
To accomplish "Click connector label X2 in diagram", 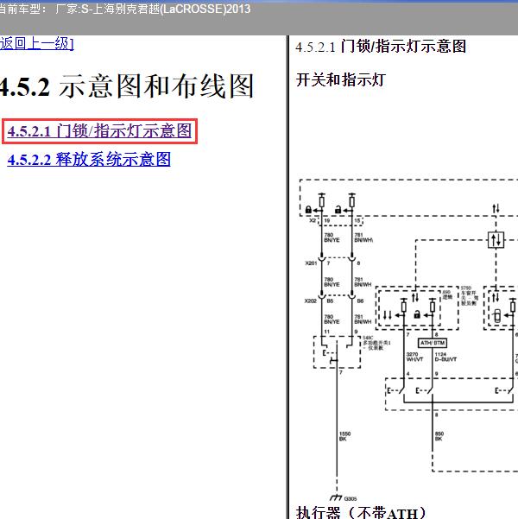I will pos(313,220).
